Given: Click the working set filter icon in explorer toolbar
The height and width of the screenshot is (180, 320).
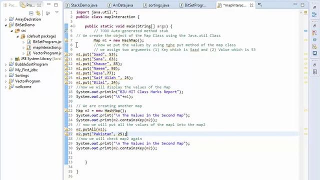Looking at the screenshot, I should 48,13.
